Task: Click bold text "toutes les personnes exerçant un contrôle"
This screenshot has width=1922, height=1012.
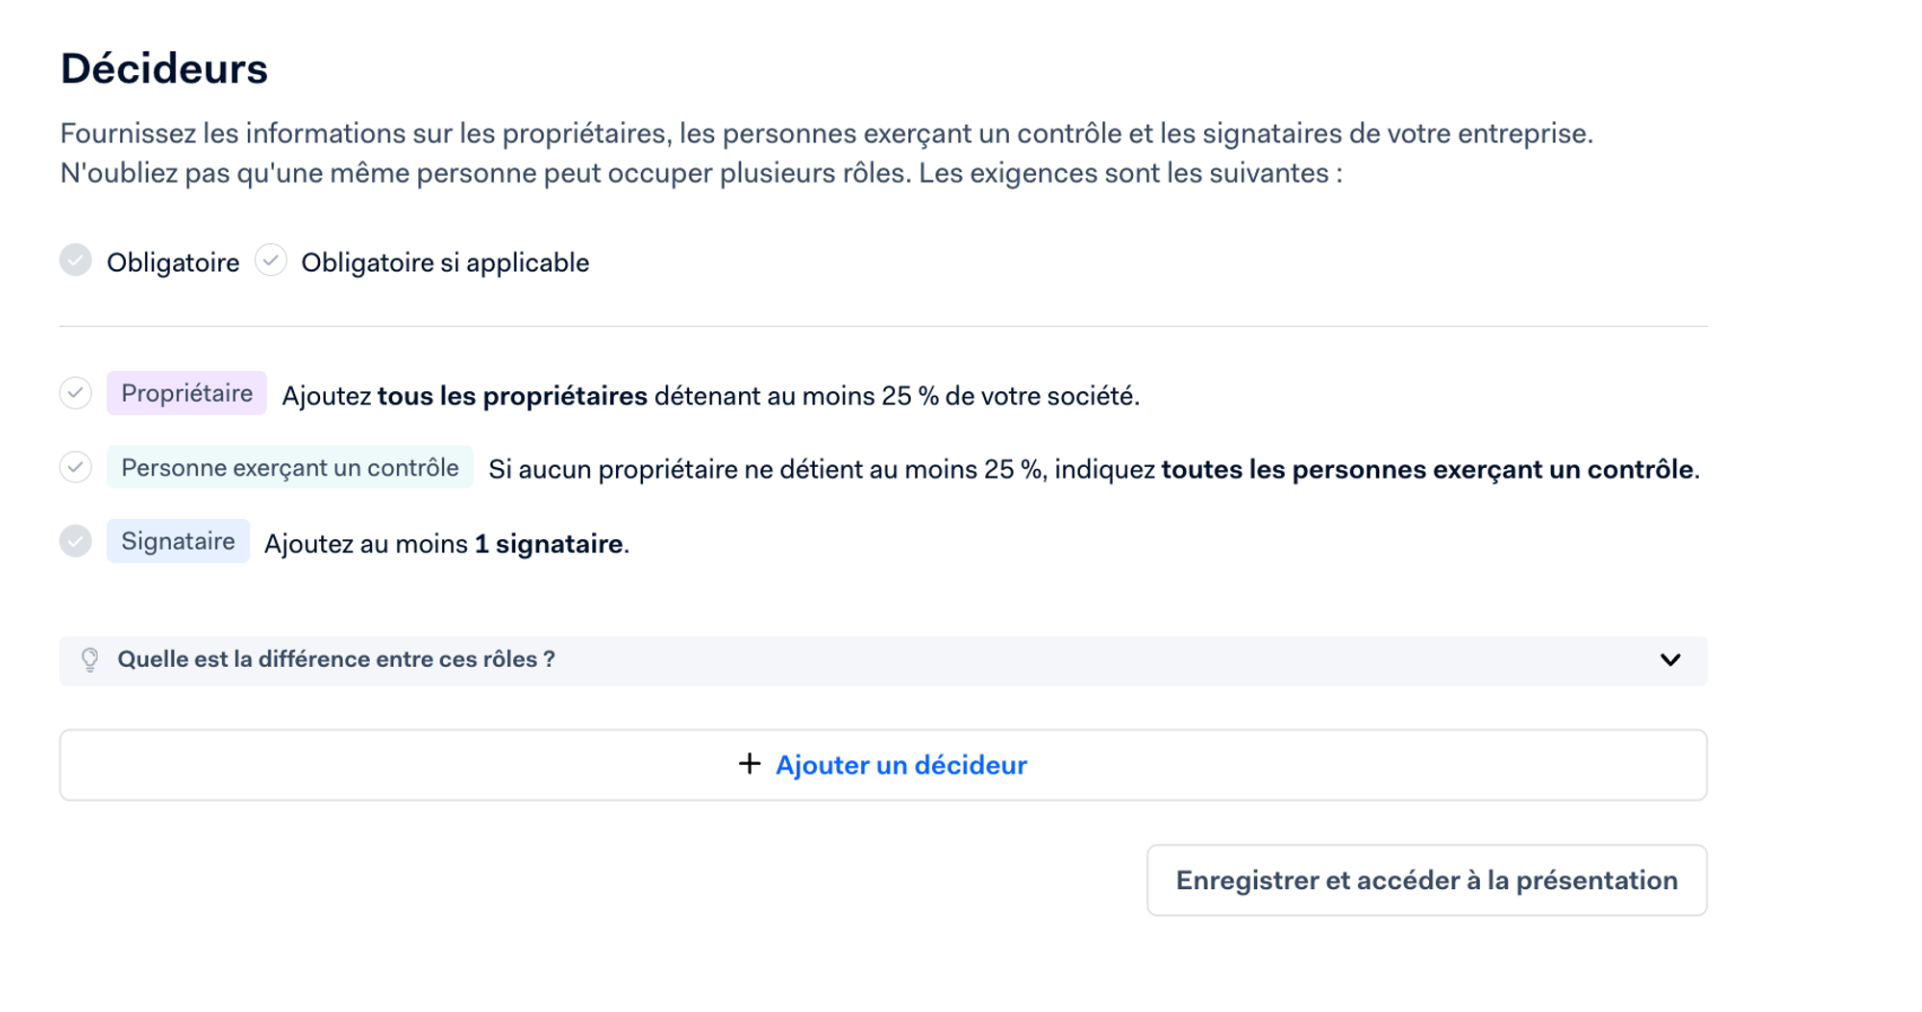Action: (1427, 470)
